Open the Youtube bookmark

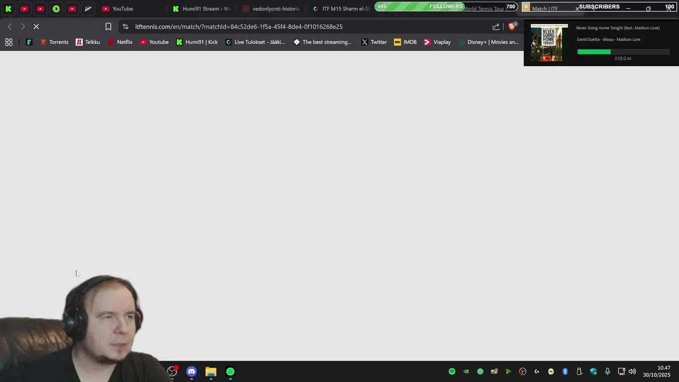pyautogui.click(x=154, y=42)
